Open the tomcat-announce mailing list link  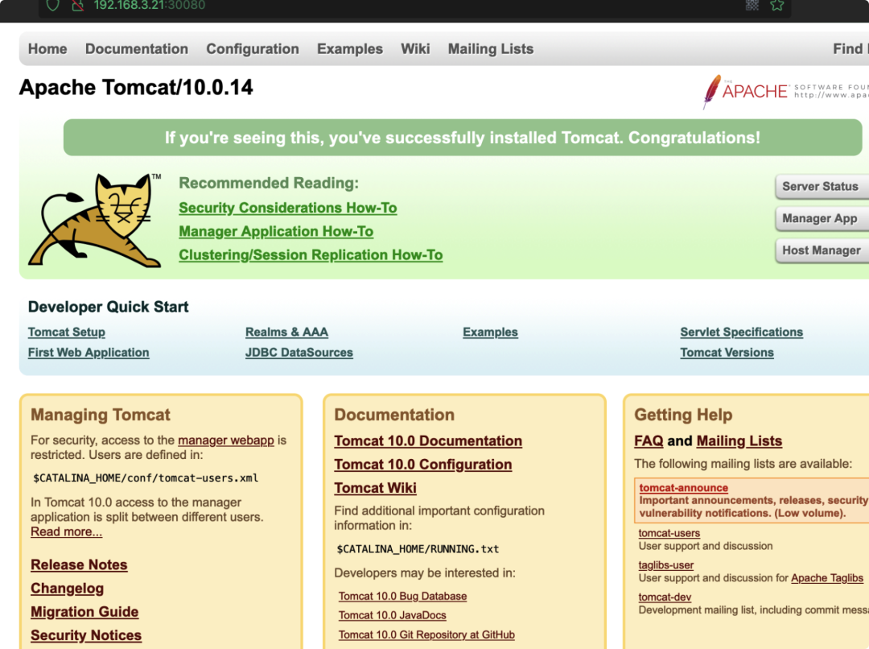[683, 488]
